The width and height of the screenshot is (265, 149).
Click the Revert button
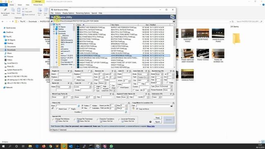point(157,122)
